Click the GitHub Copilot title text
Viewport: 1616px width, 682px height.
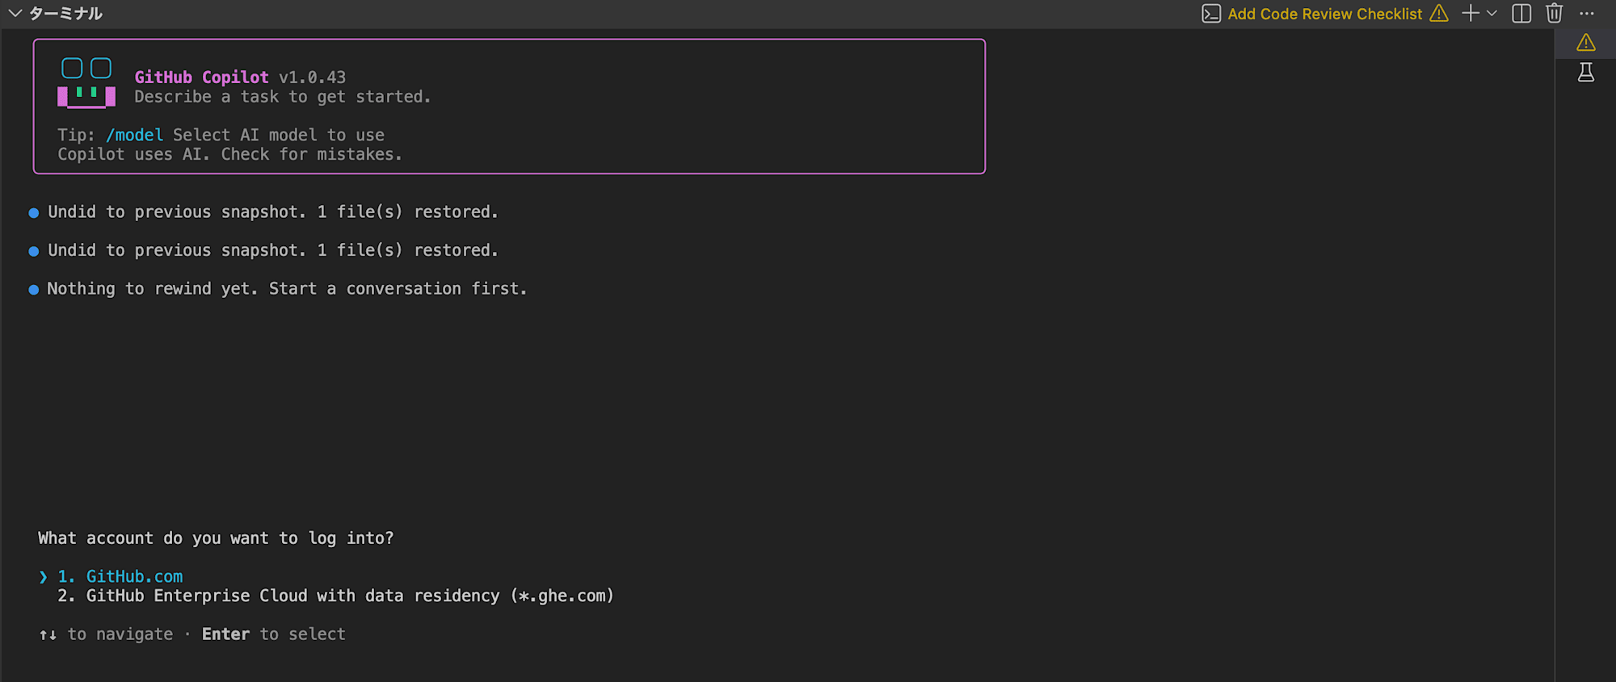pos(201,77)
